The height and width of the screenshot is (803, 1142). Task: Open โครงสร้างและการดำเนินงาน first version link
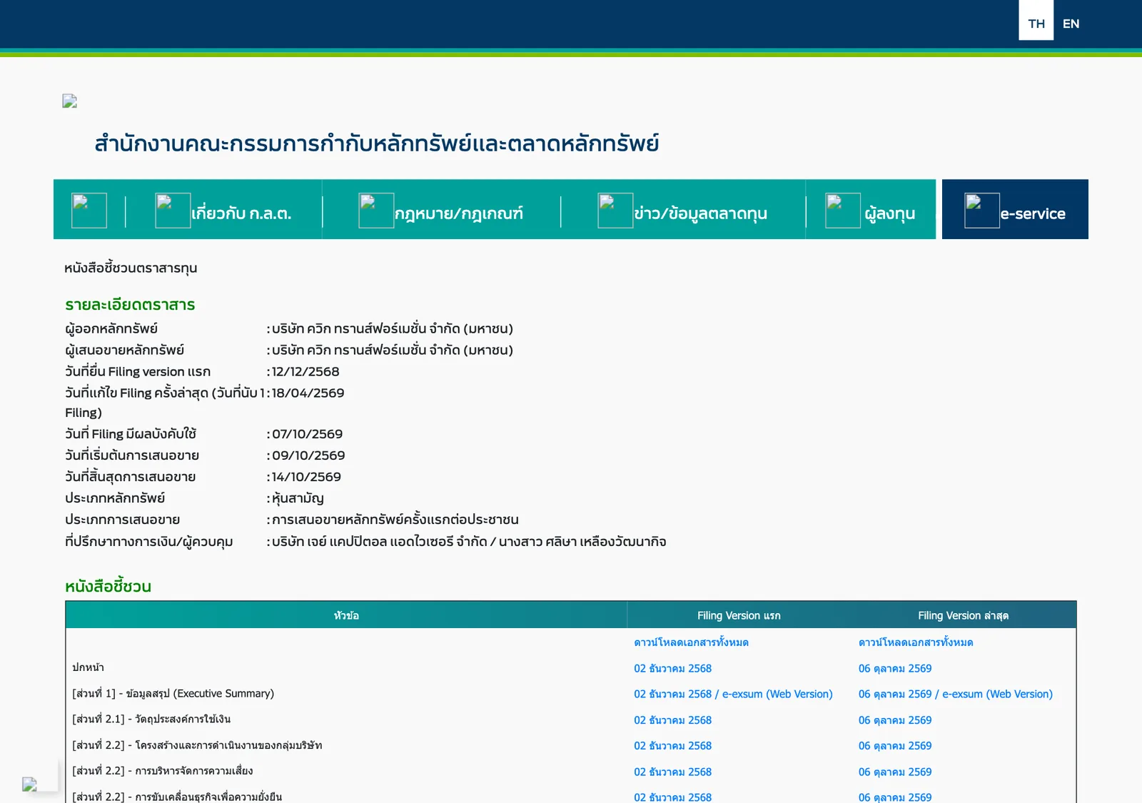[x=672, y=746]
